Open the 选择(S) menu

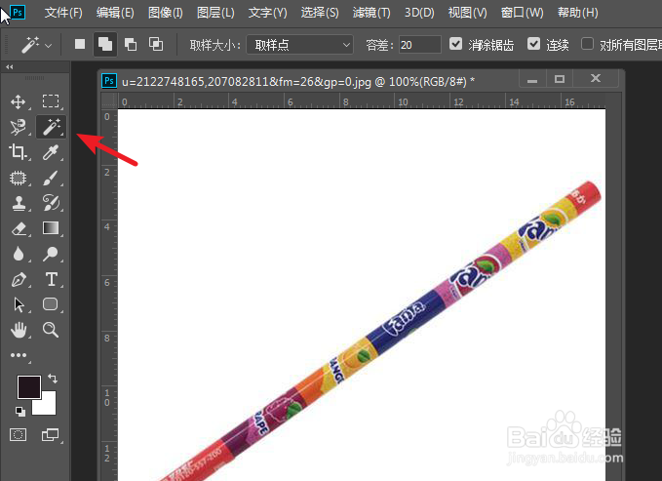coord(320,13)
